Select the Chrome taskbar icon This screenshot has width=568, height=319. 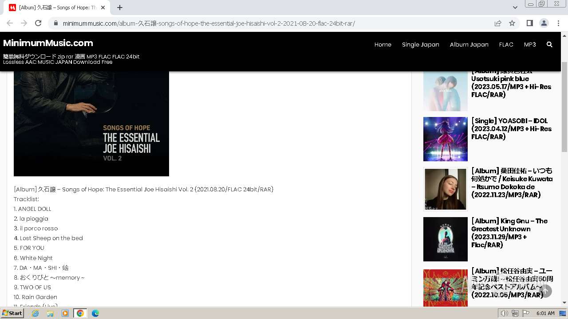pyautogui.click(x=80, y=313)
